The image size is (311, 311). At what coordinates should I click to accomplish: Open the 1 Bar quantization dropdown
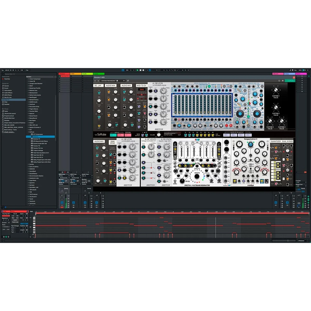[x=28, y=70]
